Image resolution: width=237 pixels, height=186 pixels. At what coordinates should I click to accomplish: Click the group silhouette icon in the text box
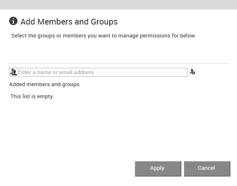pos(14,72)
